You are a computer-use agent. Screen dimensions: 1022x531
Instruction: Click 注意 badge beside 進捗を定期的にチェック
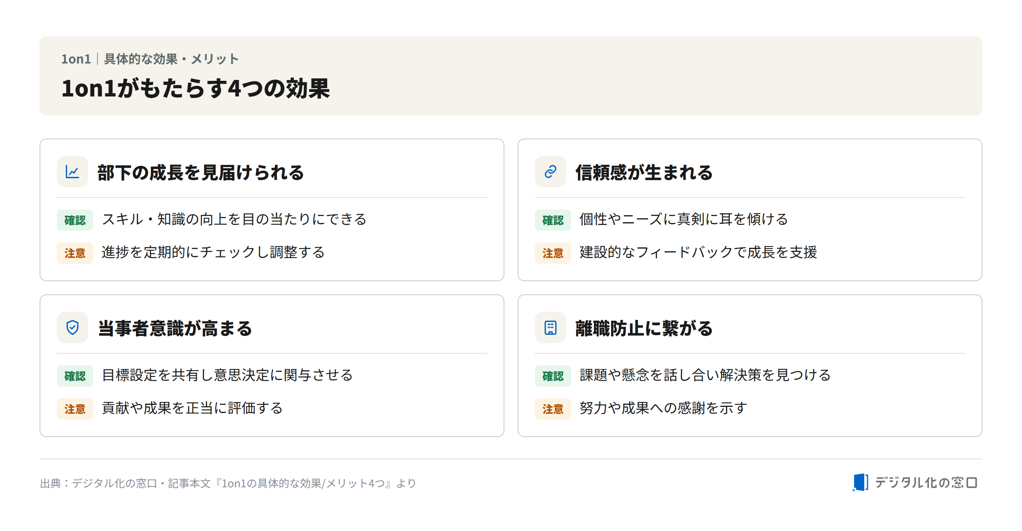pyautogui.click(x=75, y=253)
